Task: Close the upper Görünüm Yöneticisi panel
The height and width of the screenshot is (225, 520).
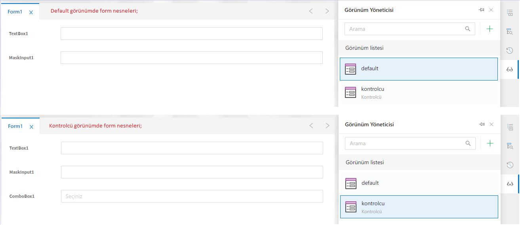Action: [491, 10]
